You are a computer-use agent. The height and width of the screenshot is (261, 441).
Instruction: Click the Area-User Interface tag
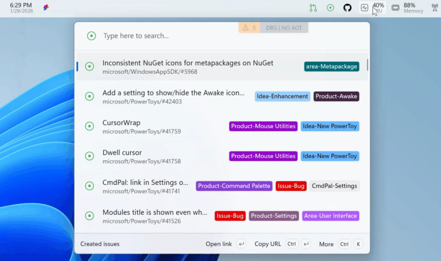point(330,216)
